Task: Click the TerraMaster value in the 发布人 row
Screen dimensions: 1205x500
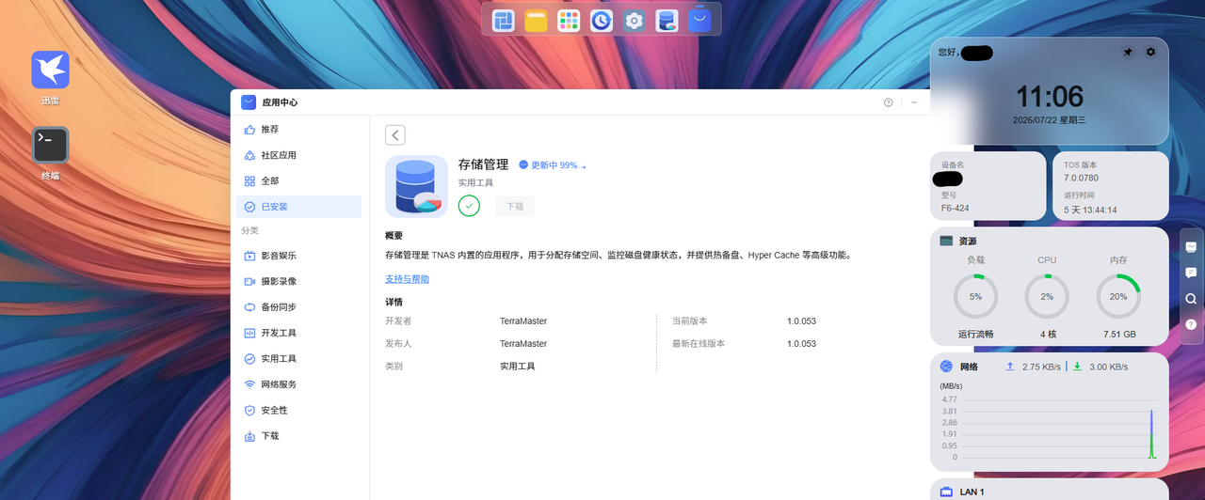Action: (523, 344)
